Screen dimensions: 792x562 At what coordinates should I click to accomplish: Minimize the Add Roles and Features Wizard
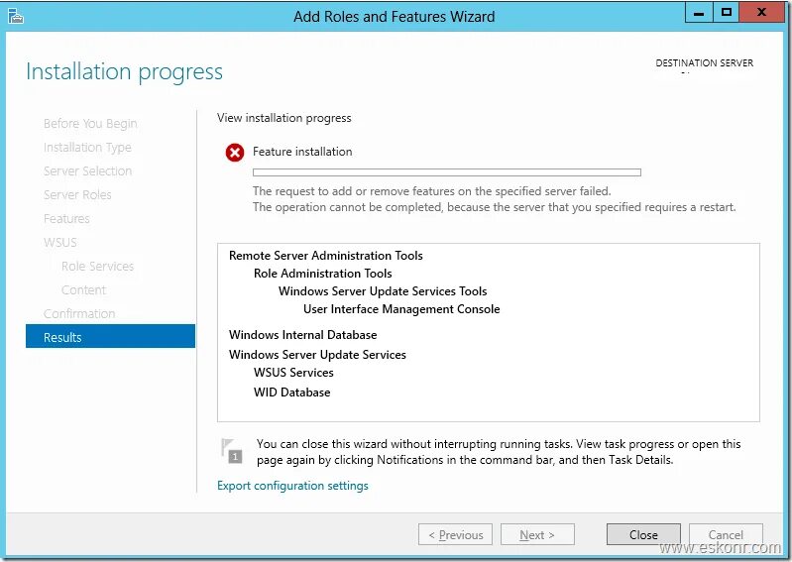click(699, 13)
